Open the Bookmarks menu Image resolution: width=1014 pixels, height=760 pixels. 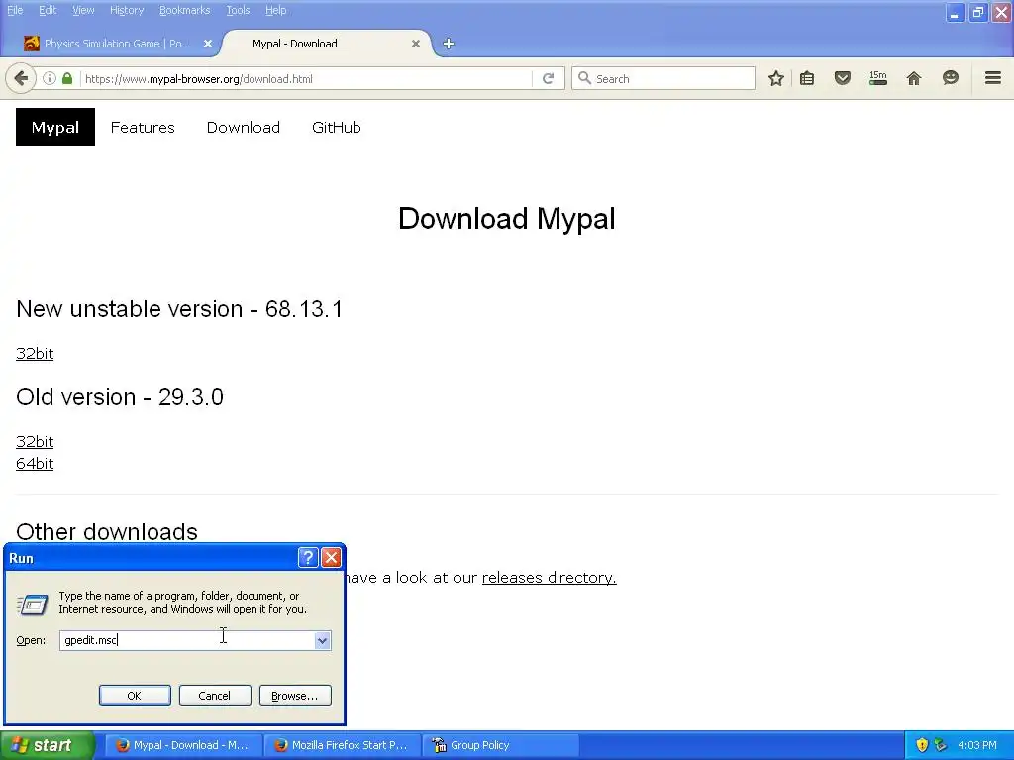(185, 10)
